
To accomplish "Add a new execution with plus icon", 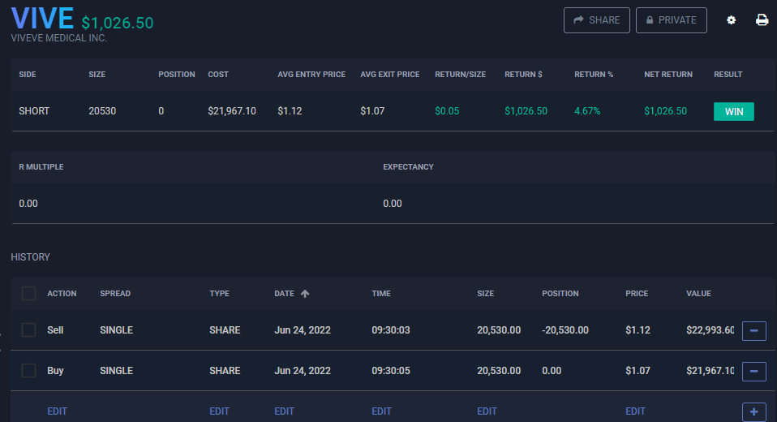I will pos(753,412).
